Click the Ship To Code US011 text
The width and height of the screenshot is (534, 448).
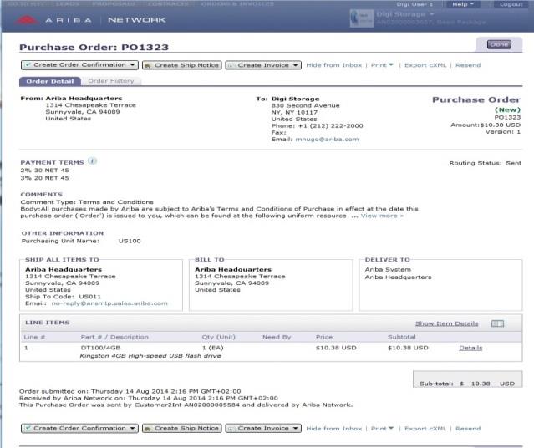[x=63, y=297]
